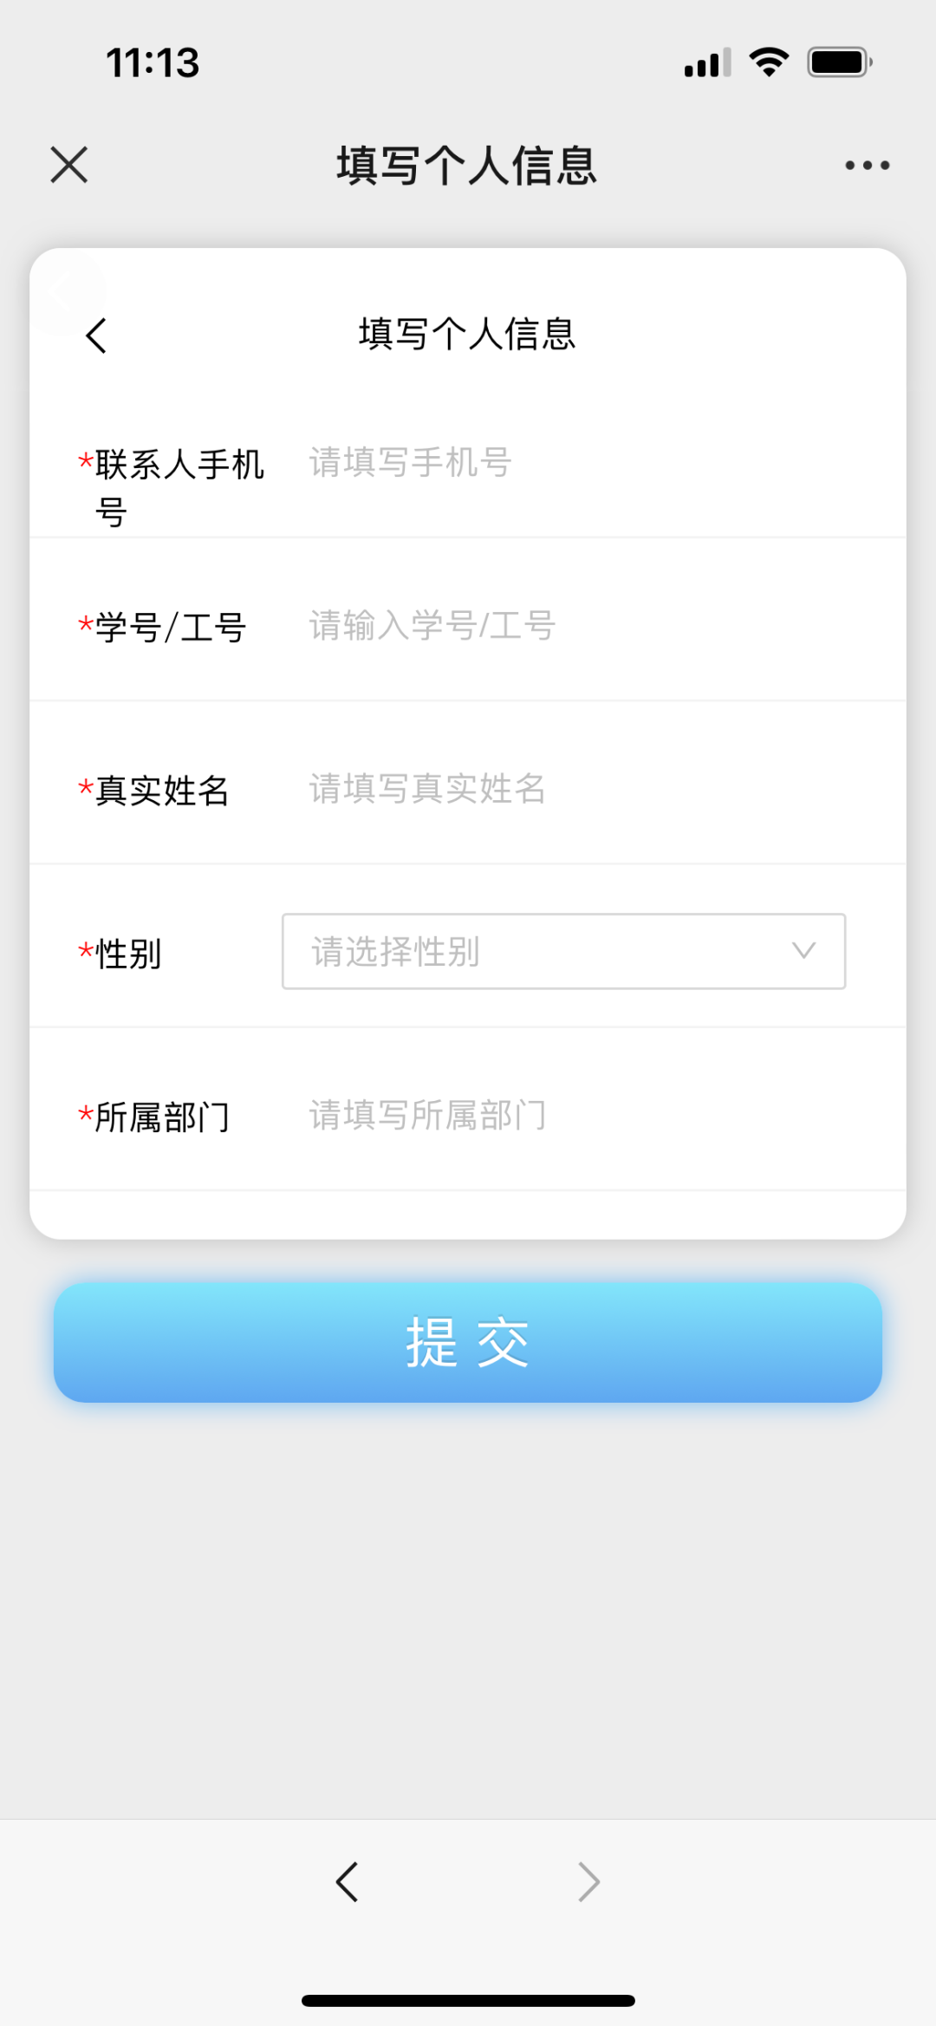This screenshot has height=2026, width=936.
Task: Tap the cellular signal bars icon
Action: pos(707,63)
